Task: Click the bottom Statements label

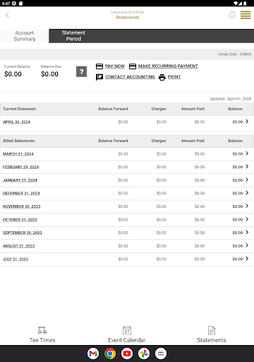Action: [x=212, y=340]
